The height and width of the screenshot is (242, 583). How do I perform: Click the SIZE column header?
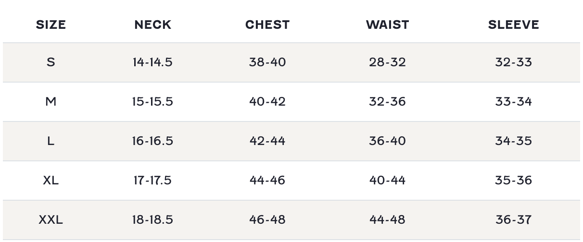(x=51, y=25)
